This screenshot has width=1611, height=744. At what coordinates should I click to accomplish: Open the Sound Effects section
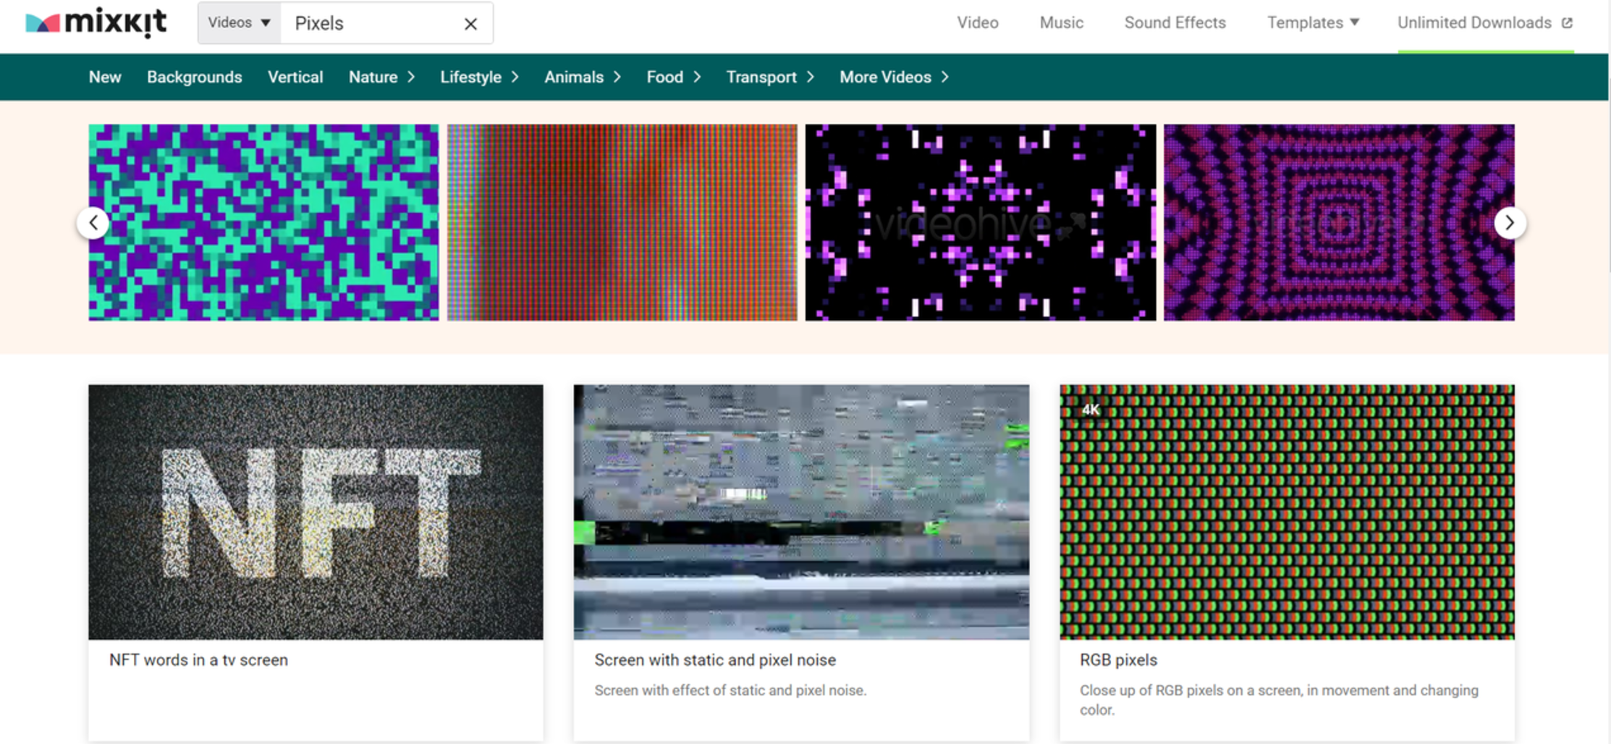click(x=1175, y=22)
